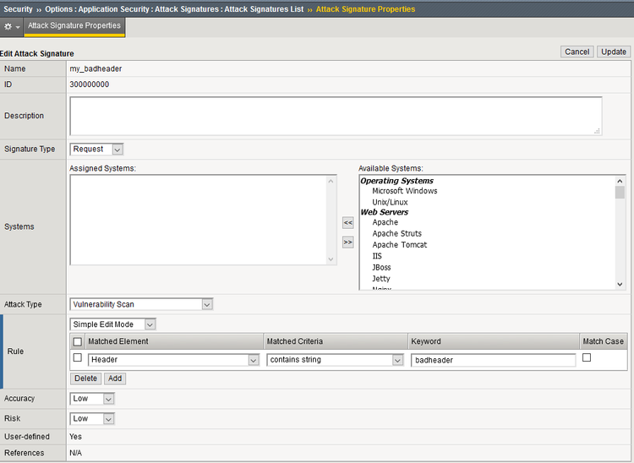Screen dimensions: 634x463
Task: Set the Accuracy level dropdown
Action: (x=91, y=399)
